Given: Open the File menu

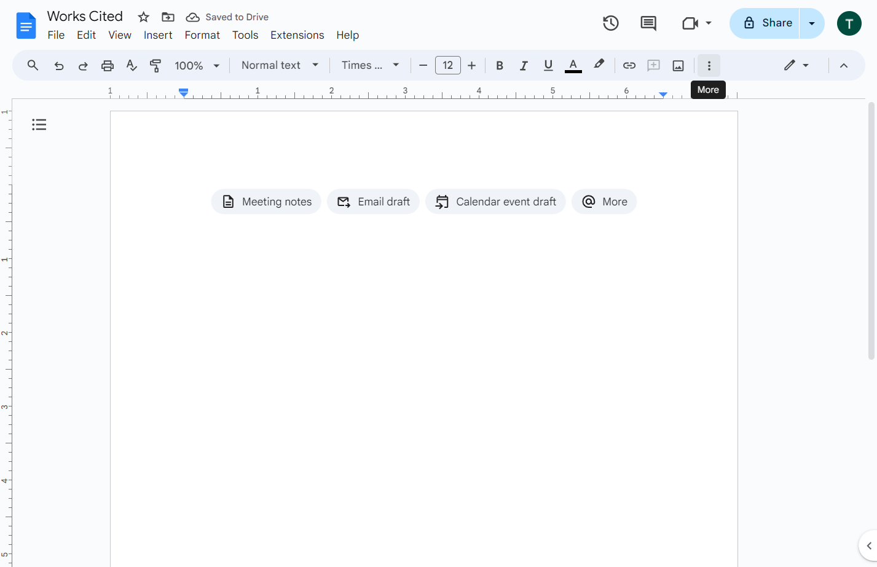Looking at the screenshot, I should [56, 35].
